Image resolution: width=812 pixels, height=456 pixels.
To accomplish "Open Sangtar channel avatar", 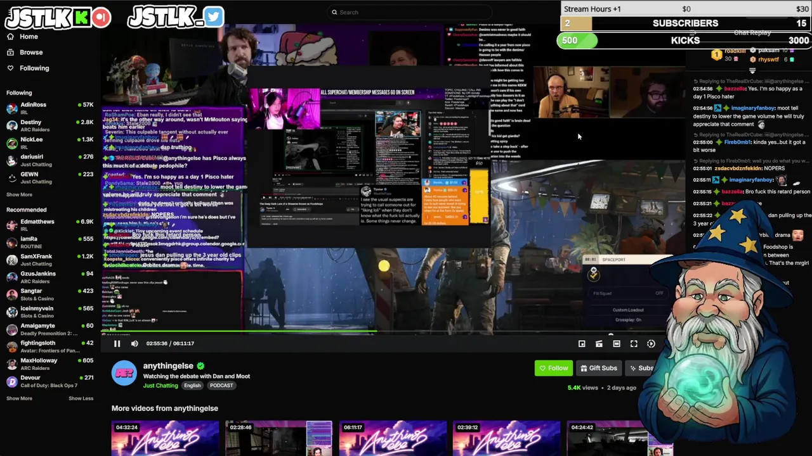I will [x=11, y=294].
